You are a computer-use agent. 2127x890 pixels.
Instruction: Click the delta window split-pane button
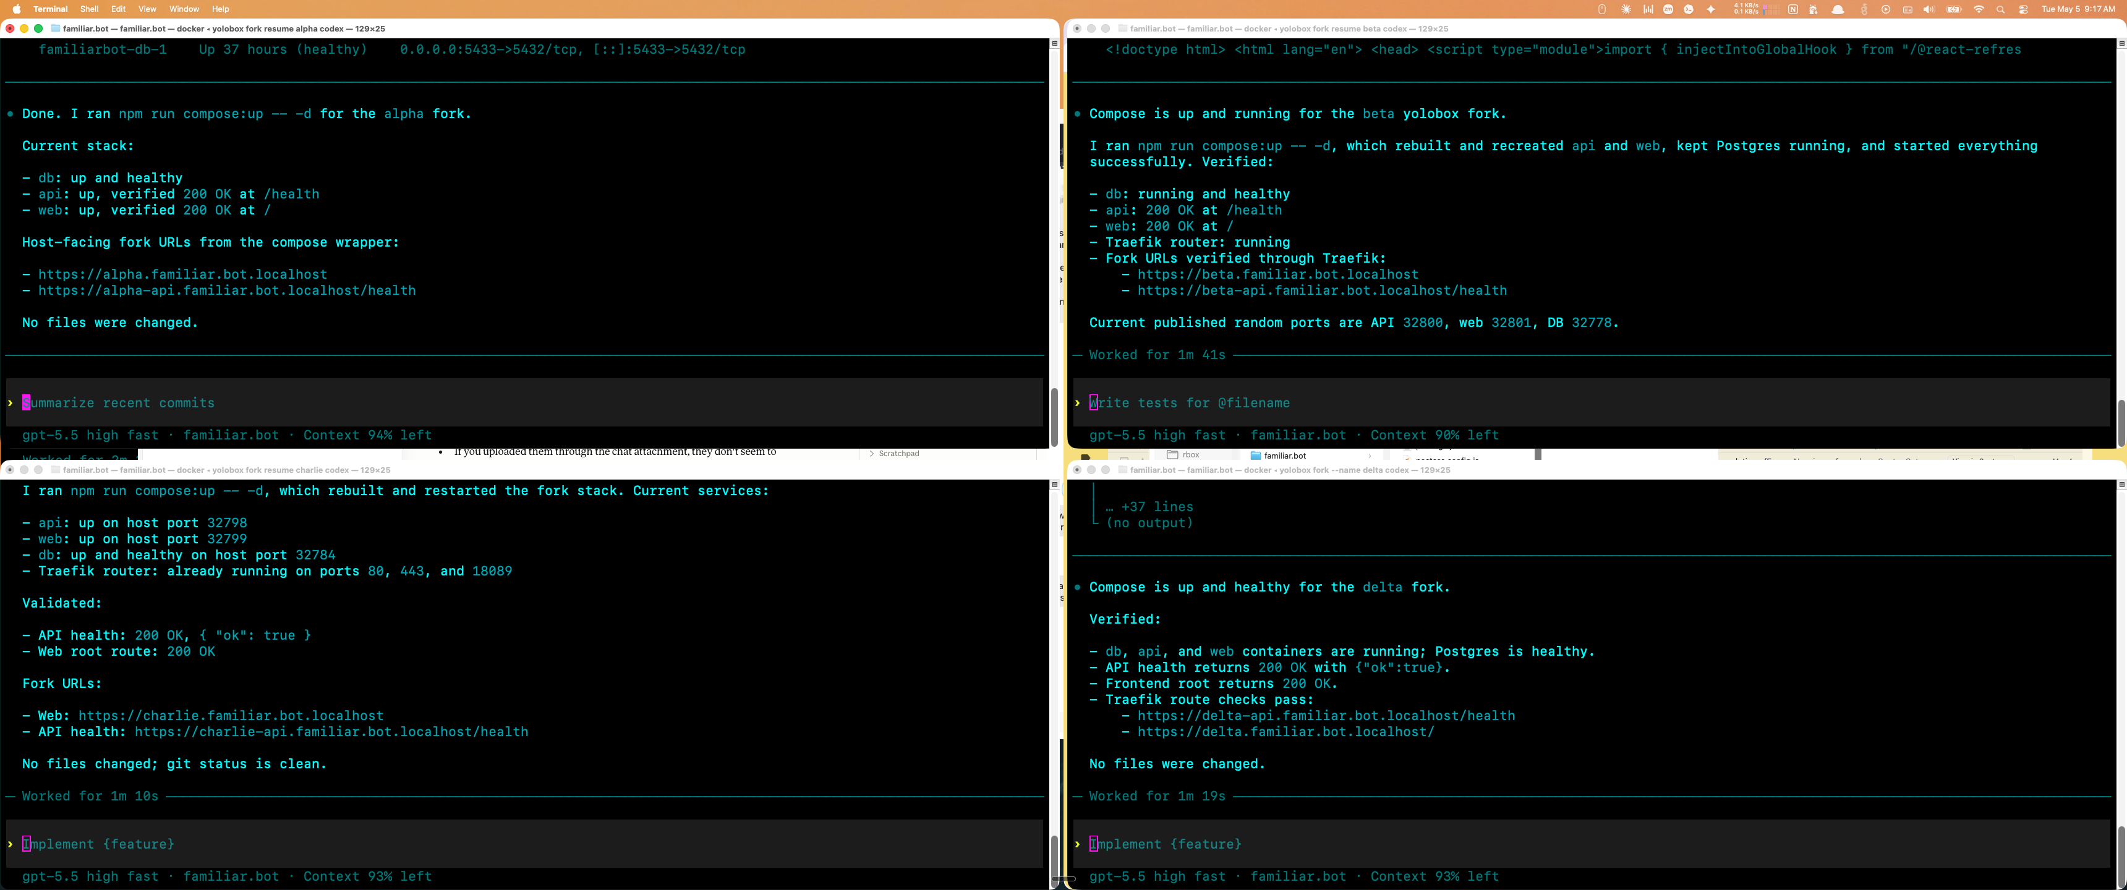(2121, 485)
